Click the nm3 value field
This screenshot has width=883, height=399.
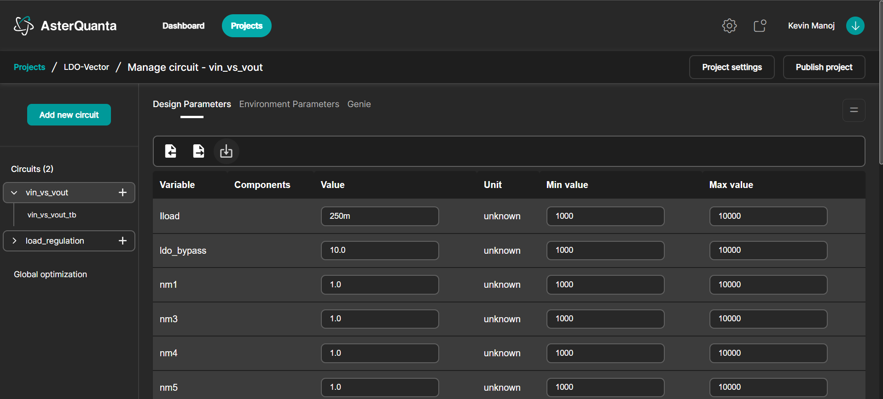(380, 319)
